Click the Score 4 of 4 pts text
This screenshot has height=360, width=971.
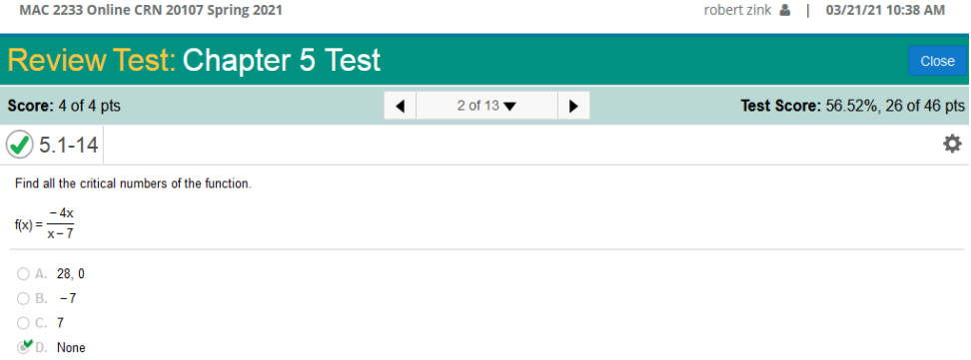point(64,106)
